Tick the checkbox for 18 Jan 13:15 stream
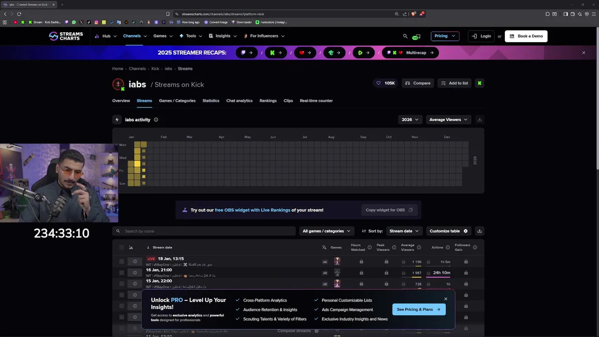 click(x=122, y=262)
